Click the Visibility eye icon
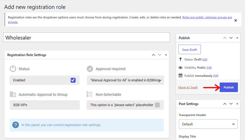 (x=181, y=67)
